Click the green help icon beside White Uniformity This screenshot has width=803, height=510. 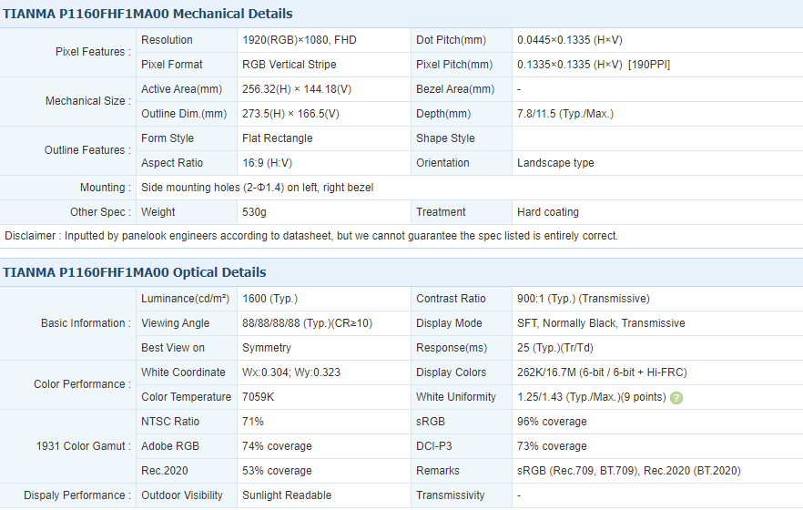coord(676,398)
